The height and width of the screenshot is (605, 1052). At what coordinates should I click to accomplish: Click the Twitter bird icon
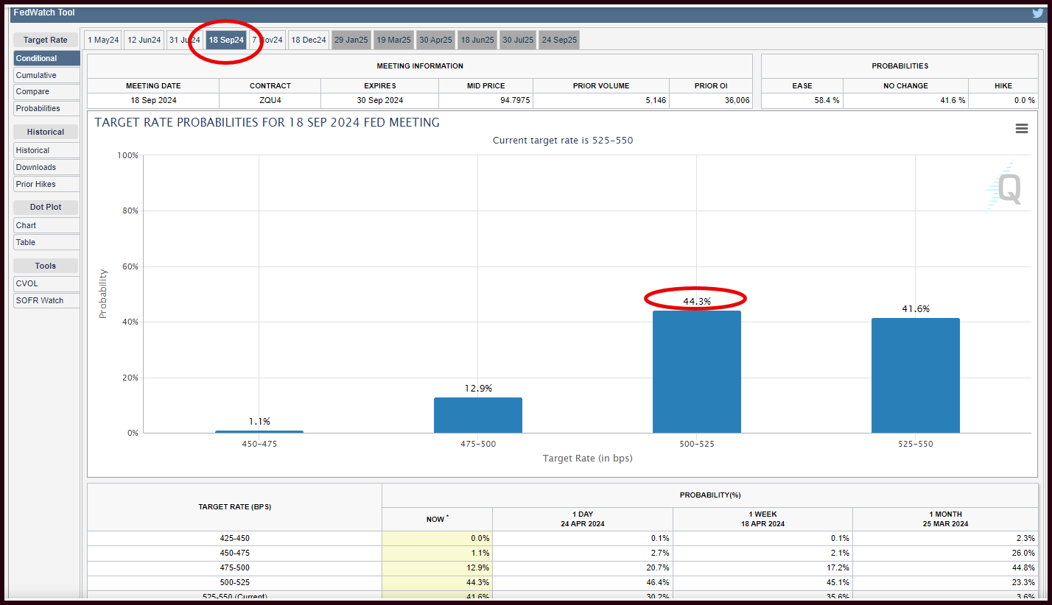tap(1037, 13)
